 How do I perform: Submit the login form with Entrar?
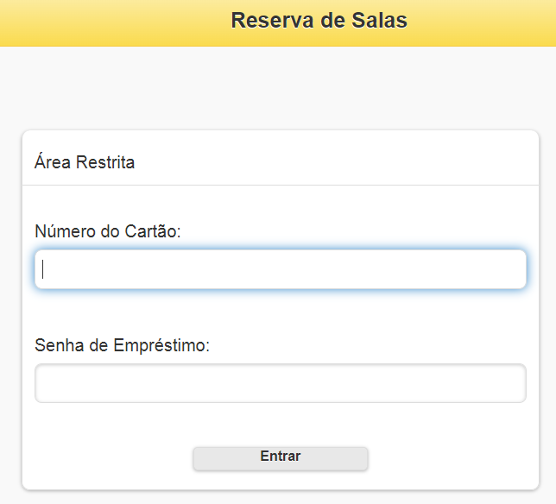click(281, 457)
